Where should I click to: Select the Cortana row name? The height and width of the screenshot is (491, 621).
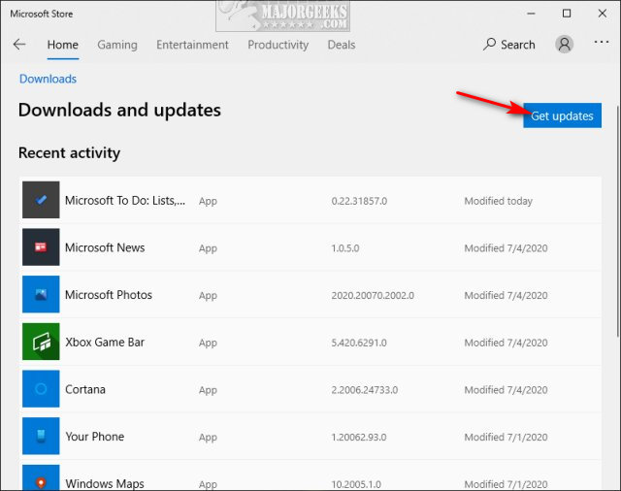point(85,390)
